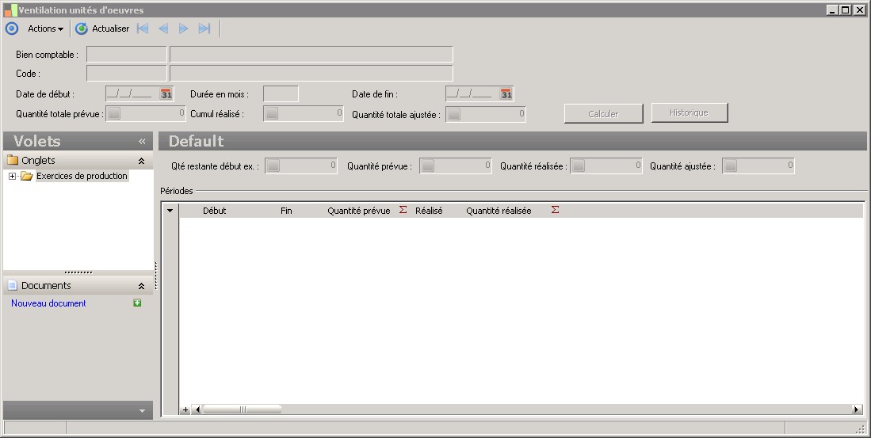Click green plus icon to add document
Screen dimensions: 871x438
tap(137, 303)
